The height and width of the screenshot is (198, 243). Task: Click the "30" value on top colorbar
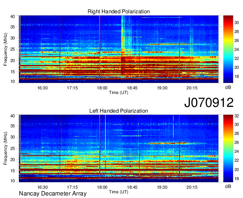[237, 23]
